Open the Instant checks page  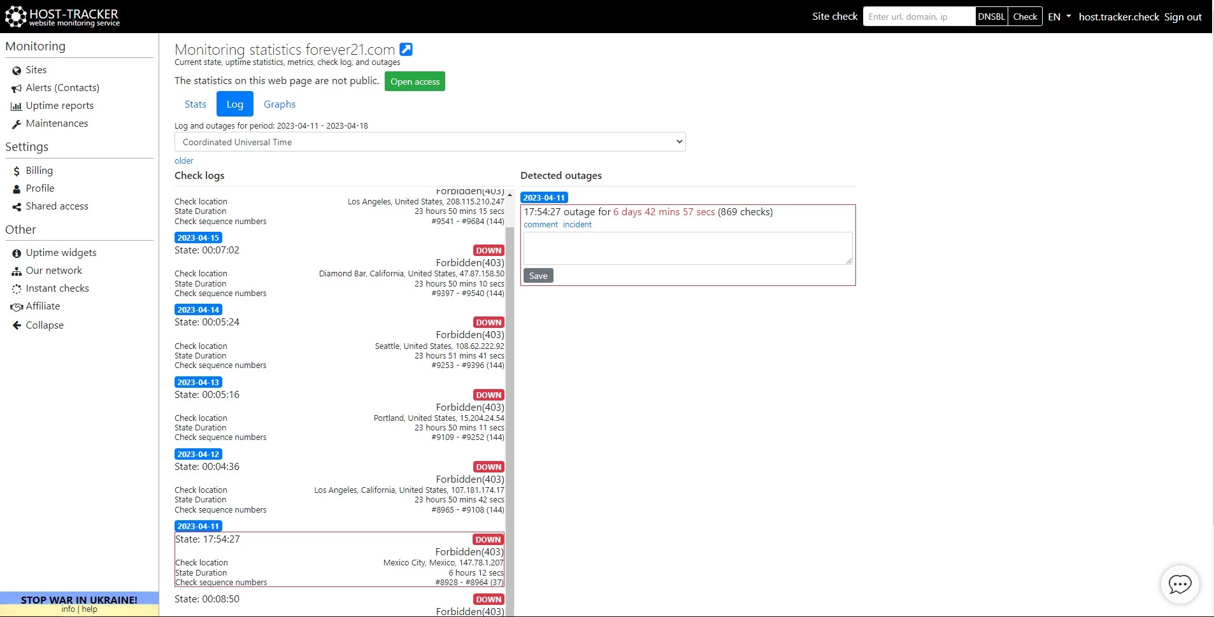pyautogui.click(x=57, y=288)
